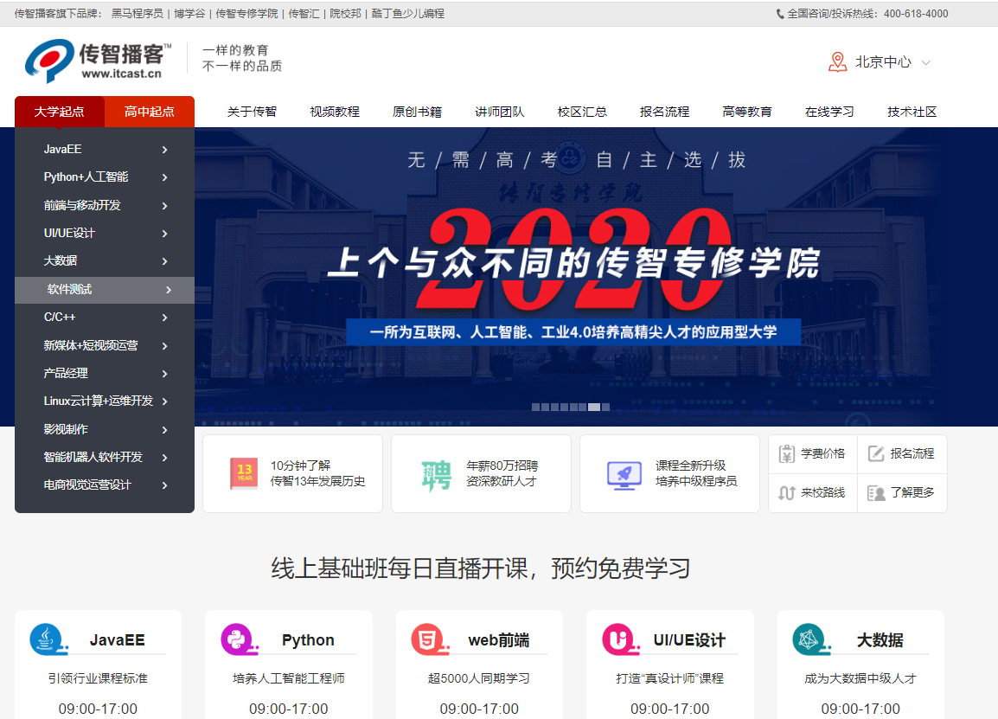
Task: Open the 在线学习 nav item
Action: click(829, 112)
